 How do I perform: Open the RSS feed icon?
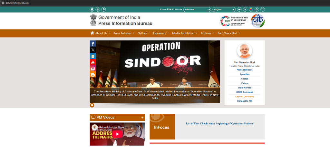point(104,9)
